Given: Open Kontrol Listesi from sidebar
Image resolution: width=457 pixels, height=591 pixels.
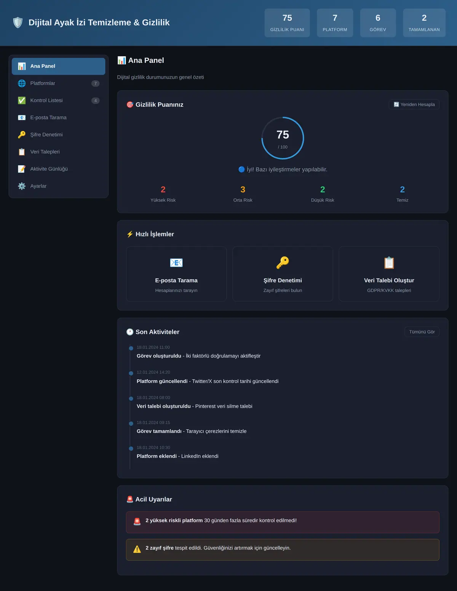Looking at the screenshot, I should pyautogui.click(x=59, y=101).
